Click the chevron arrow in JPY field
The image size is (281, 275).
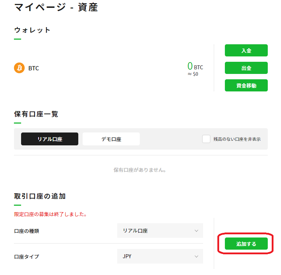[x=196, y=256]
